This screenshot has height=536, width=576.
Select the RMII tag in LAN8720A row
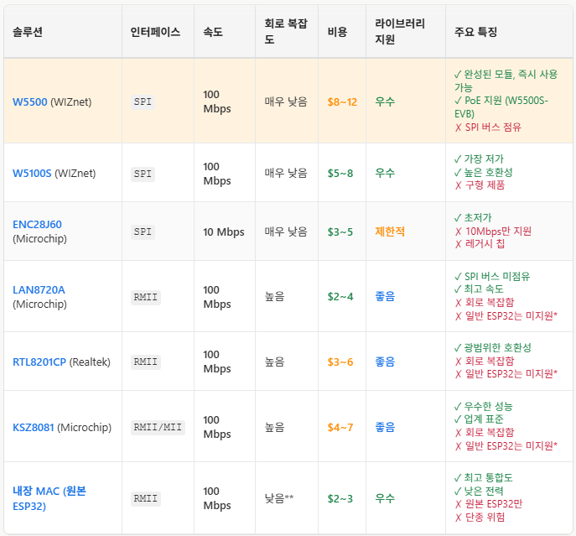146,297
